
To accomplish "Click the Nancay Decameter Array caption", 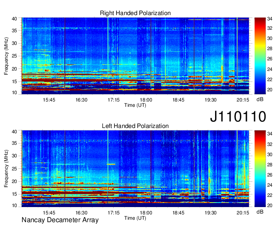I will click(60, 220).
